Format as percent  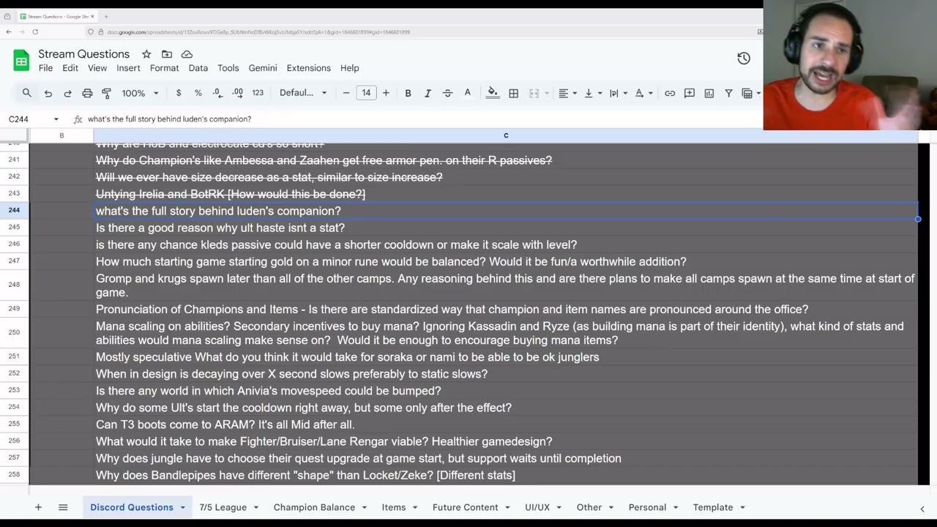coord(198,93)
